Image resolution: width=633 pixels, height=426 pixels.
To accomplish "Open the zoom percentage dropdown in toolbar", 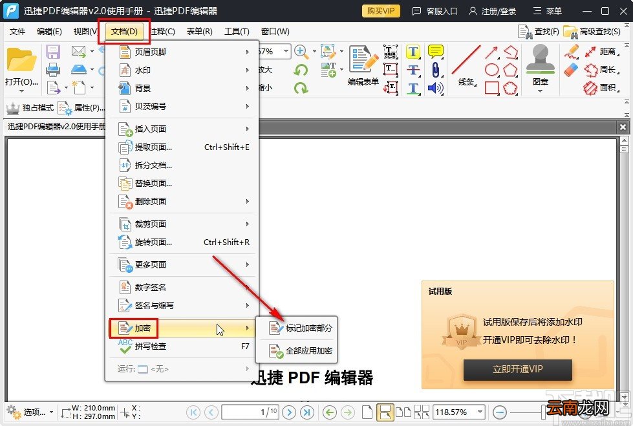I will point(286,51).
